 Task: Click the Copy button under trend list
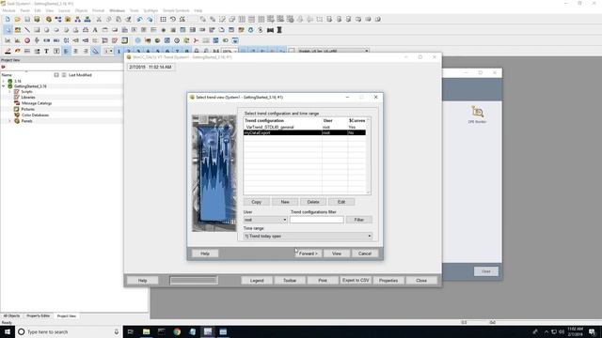point(256,202)
